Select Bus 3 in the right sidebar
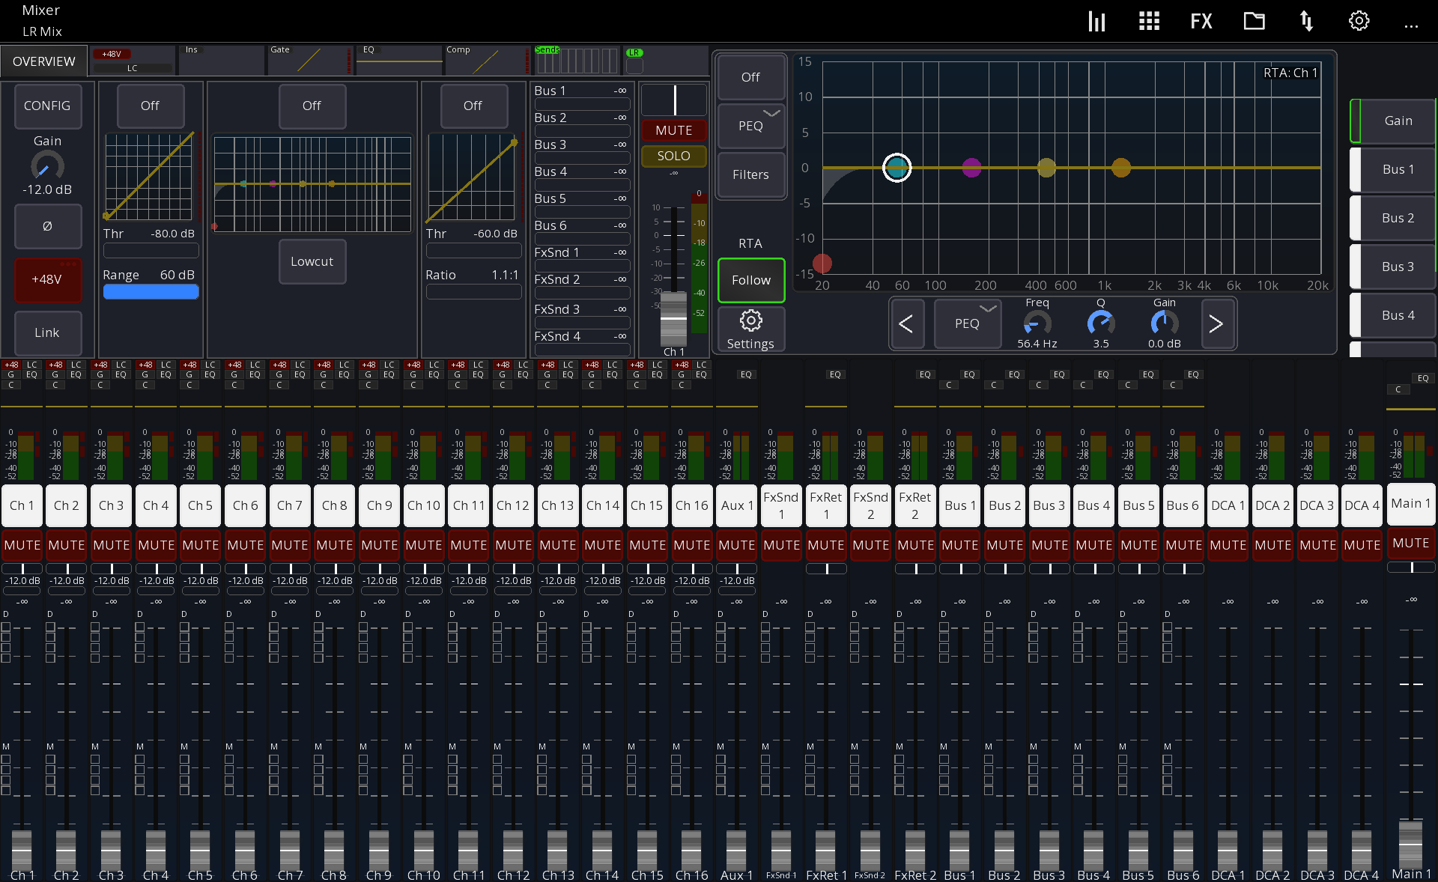 [x=1397, y=267]
